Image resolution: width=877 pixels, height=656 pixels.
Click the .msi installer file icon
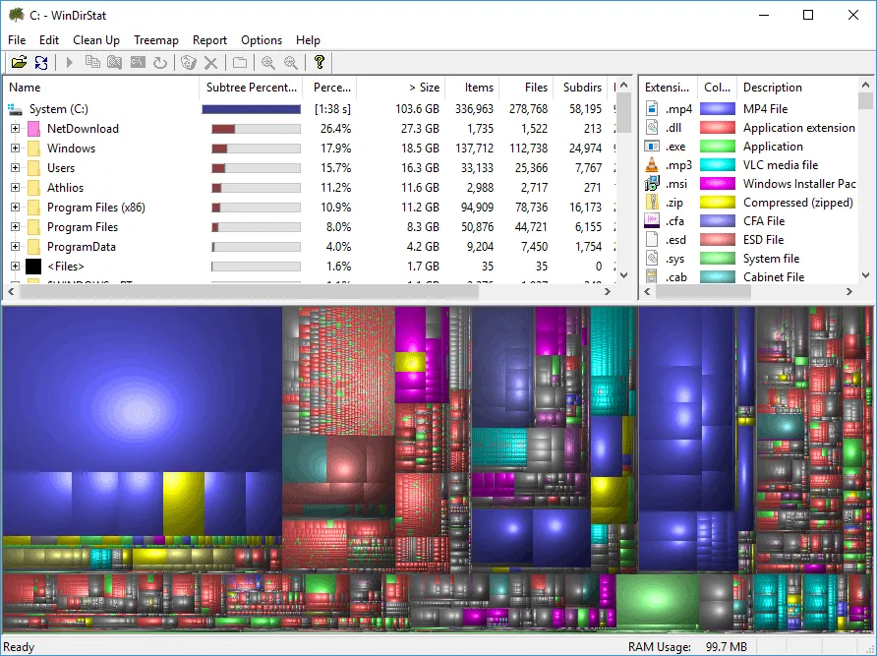click(652, 184)
